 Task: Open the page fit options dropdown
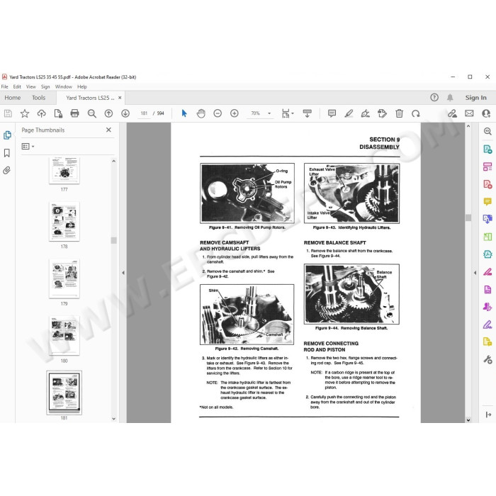(x=288, y=113)
